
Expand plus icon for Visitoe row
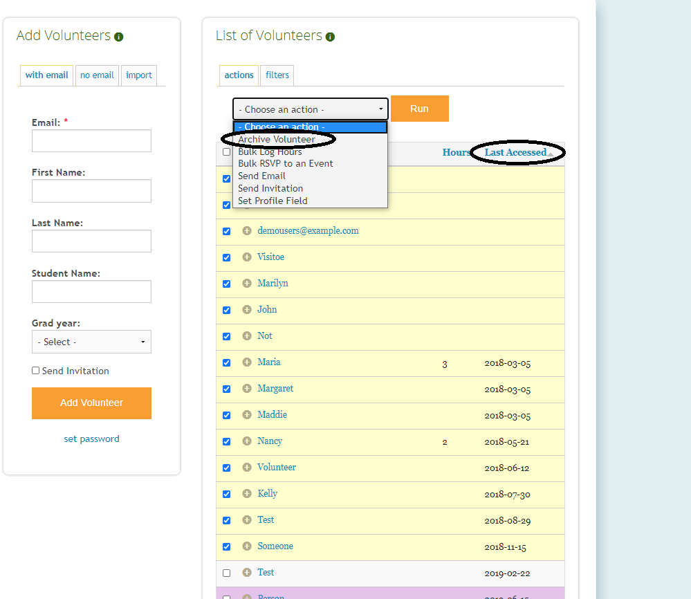point(247,257)
